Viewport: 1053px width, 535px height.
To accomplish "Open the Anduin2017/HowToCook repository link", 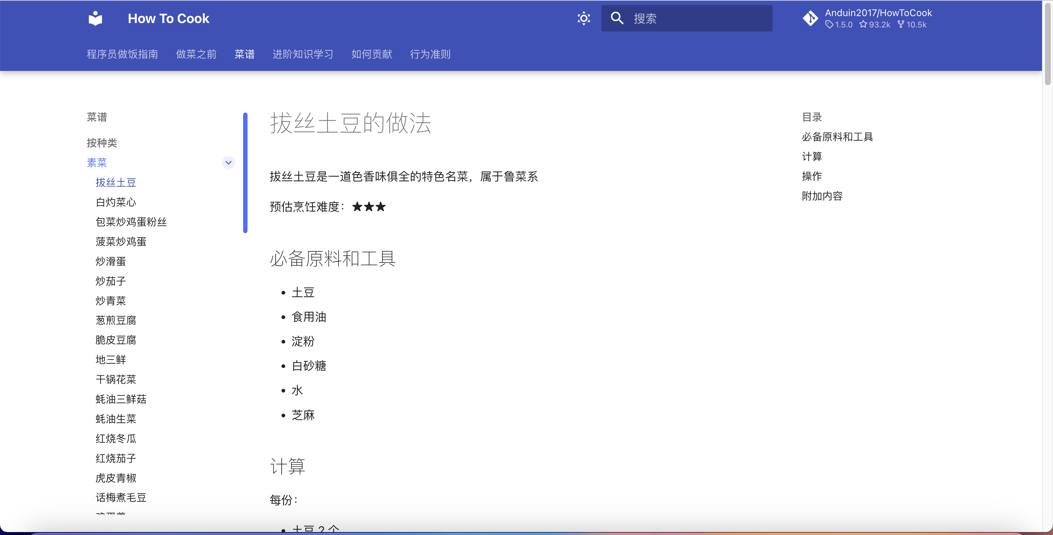I will tap(878, 13).
